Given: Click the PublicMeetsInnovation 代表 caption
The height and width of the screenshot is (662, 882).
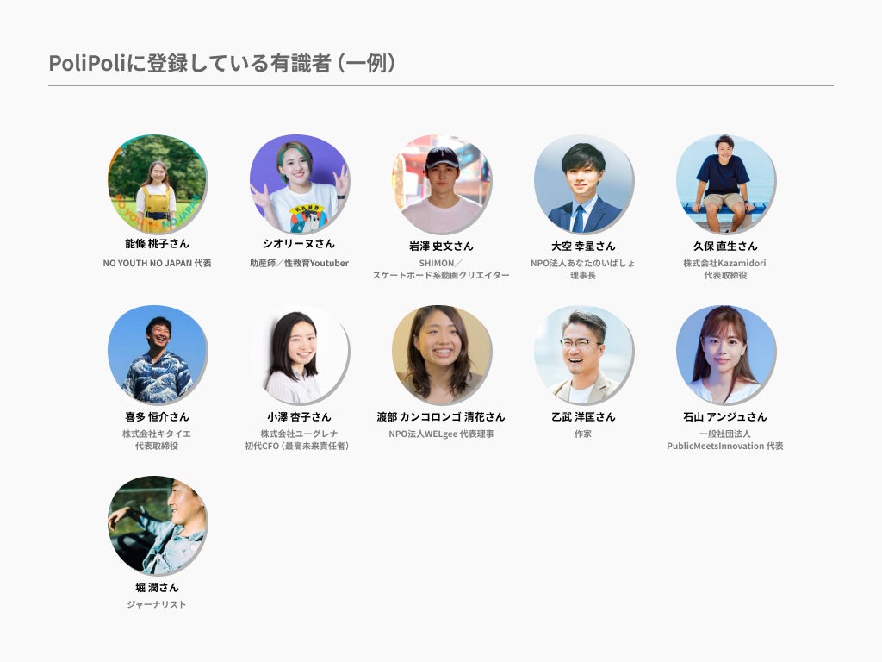Looking at the screenshot, I should click(725, 446).
